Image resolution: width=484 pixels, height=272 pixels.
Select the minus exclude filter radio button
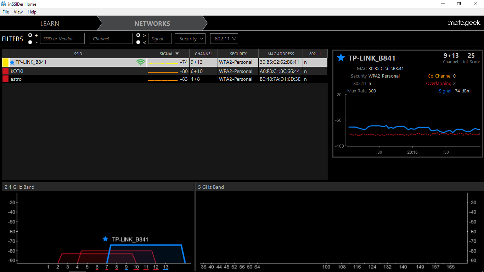tap(30, 42)
